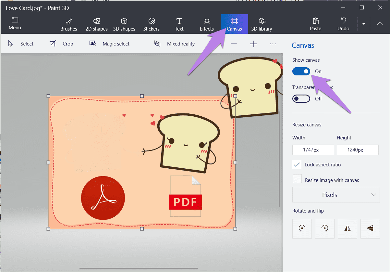Uncheck Lock aspect ratio
Image resolution: width=390 pixels, height=272 pixels.
click(297, 165)
